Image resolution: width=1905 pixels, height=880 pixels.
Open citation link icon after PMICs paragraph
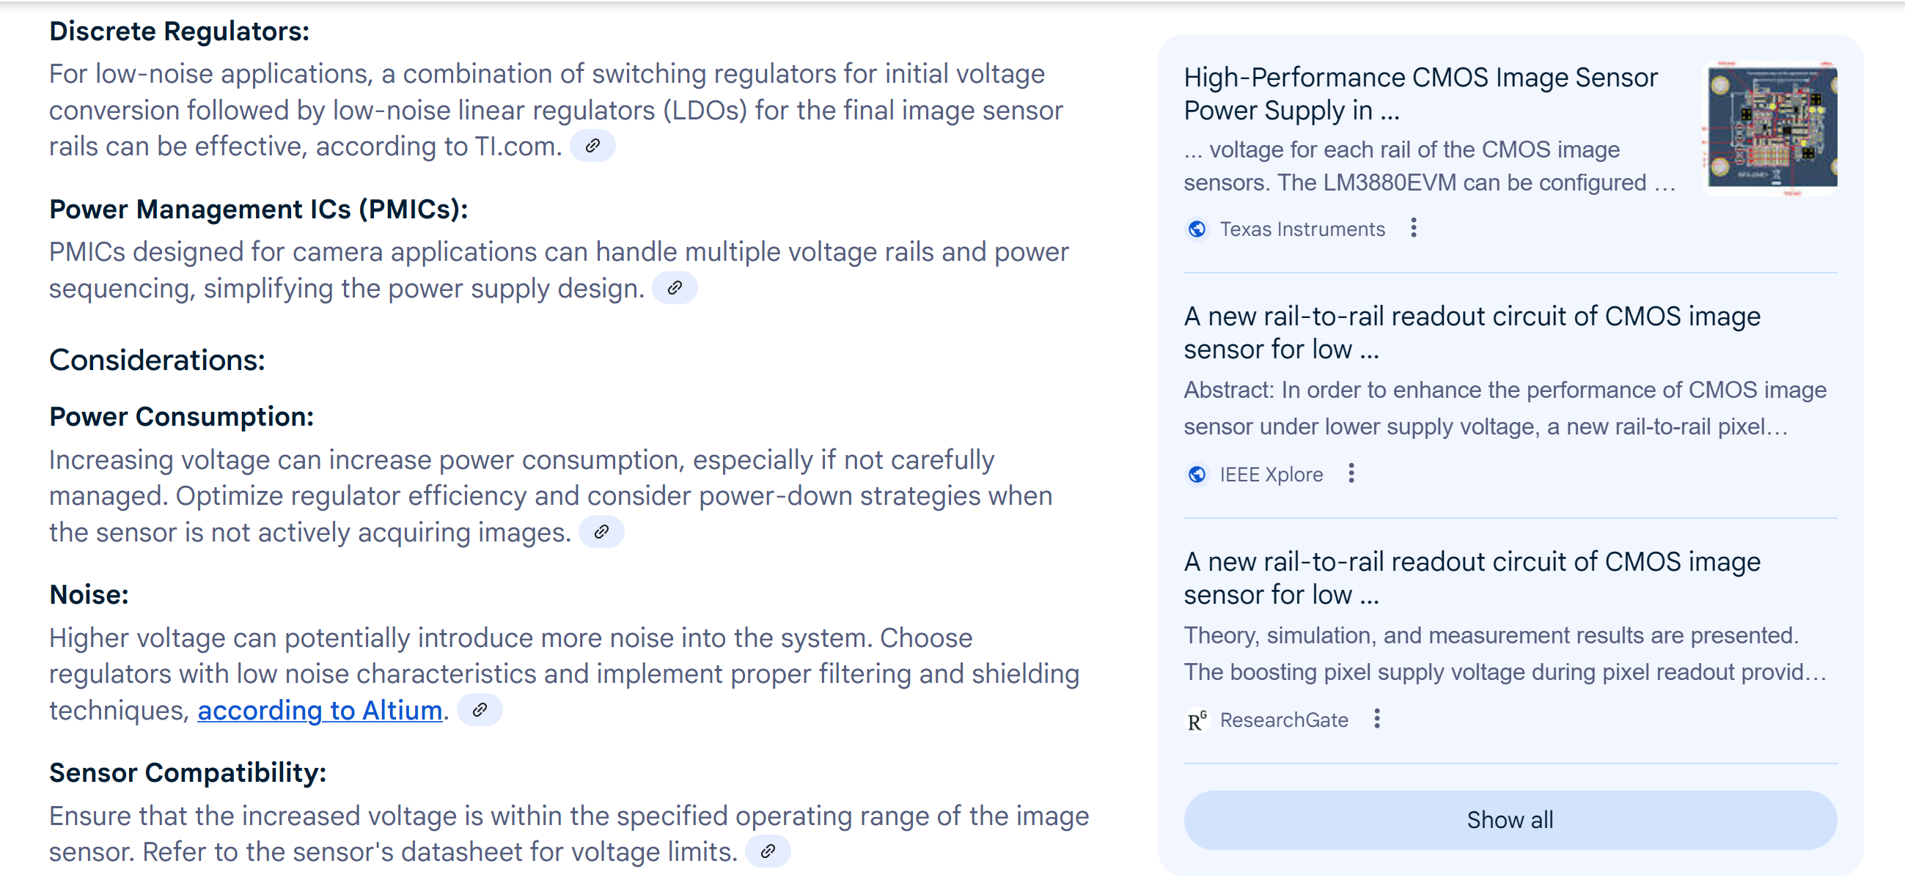675,288
